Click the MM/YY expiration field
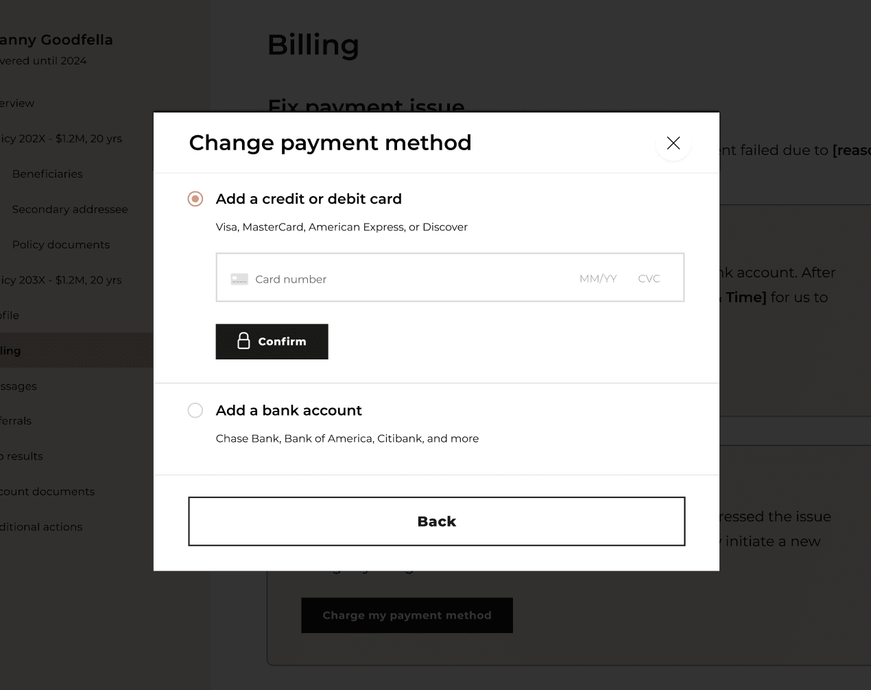 [597, 278]
